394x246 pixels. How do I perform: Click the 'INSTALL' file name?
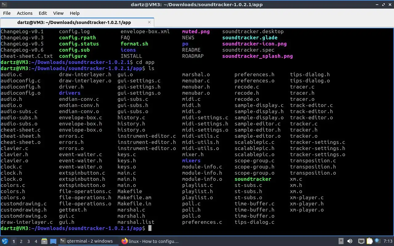[131, 56]
